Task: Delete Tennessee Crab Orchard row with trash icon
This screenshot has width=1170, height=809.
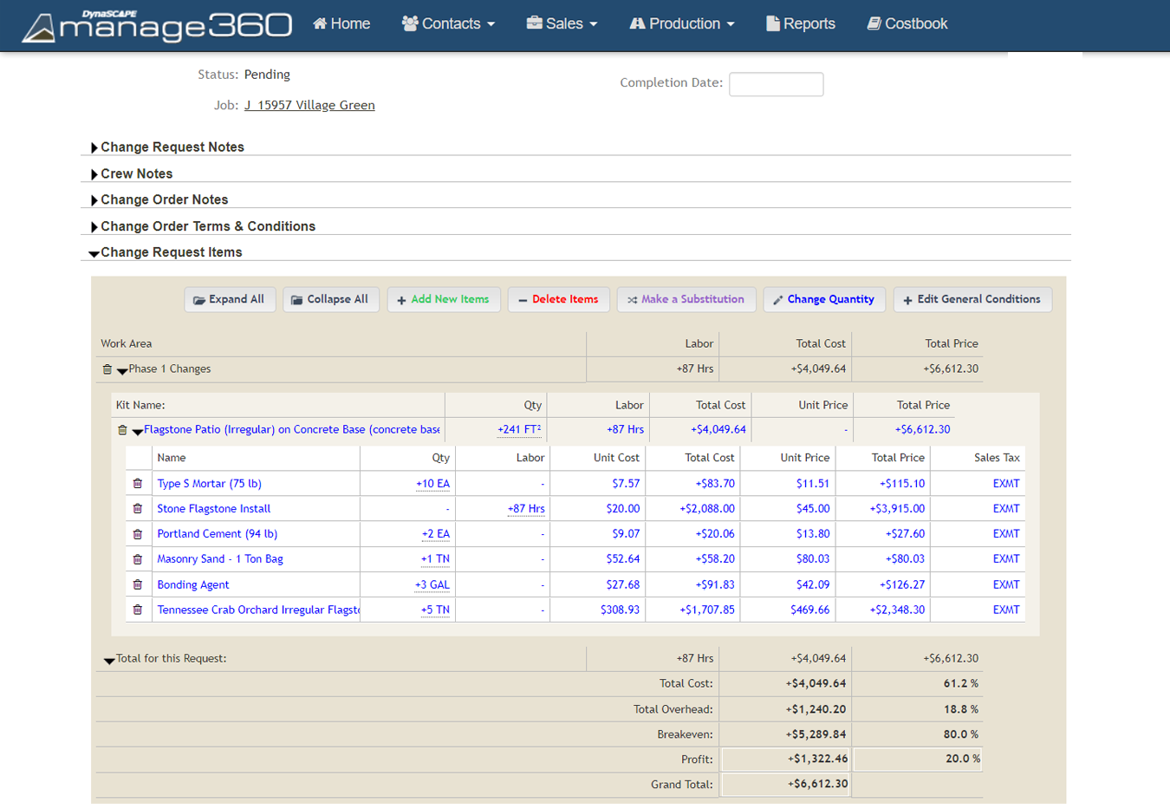Action: pos(137,610)
